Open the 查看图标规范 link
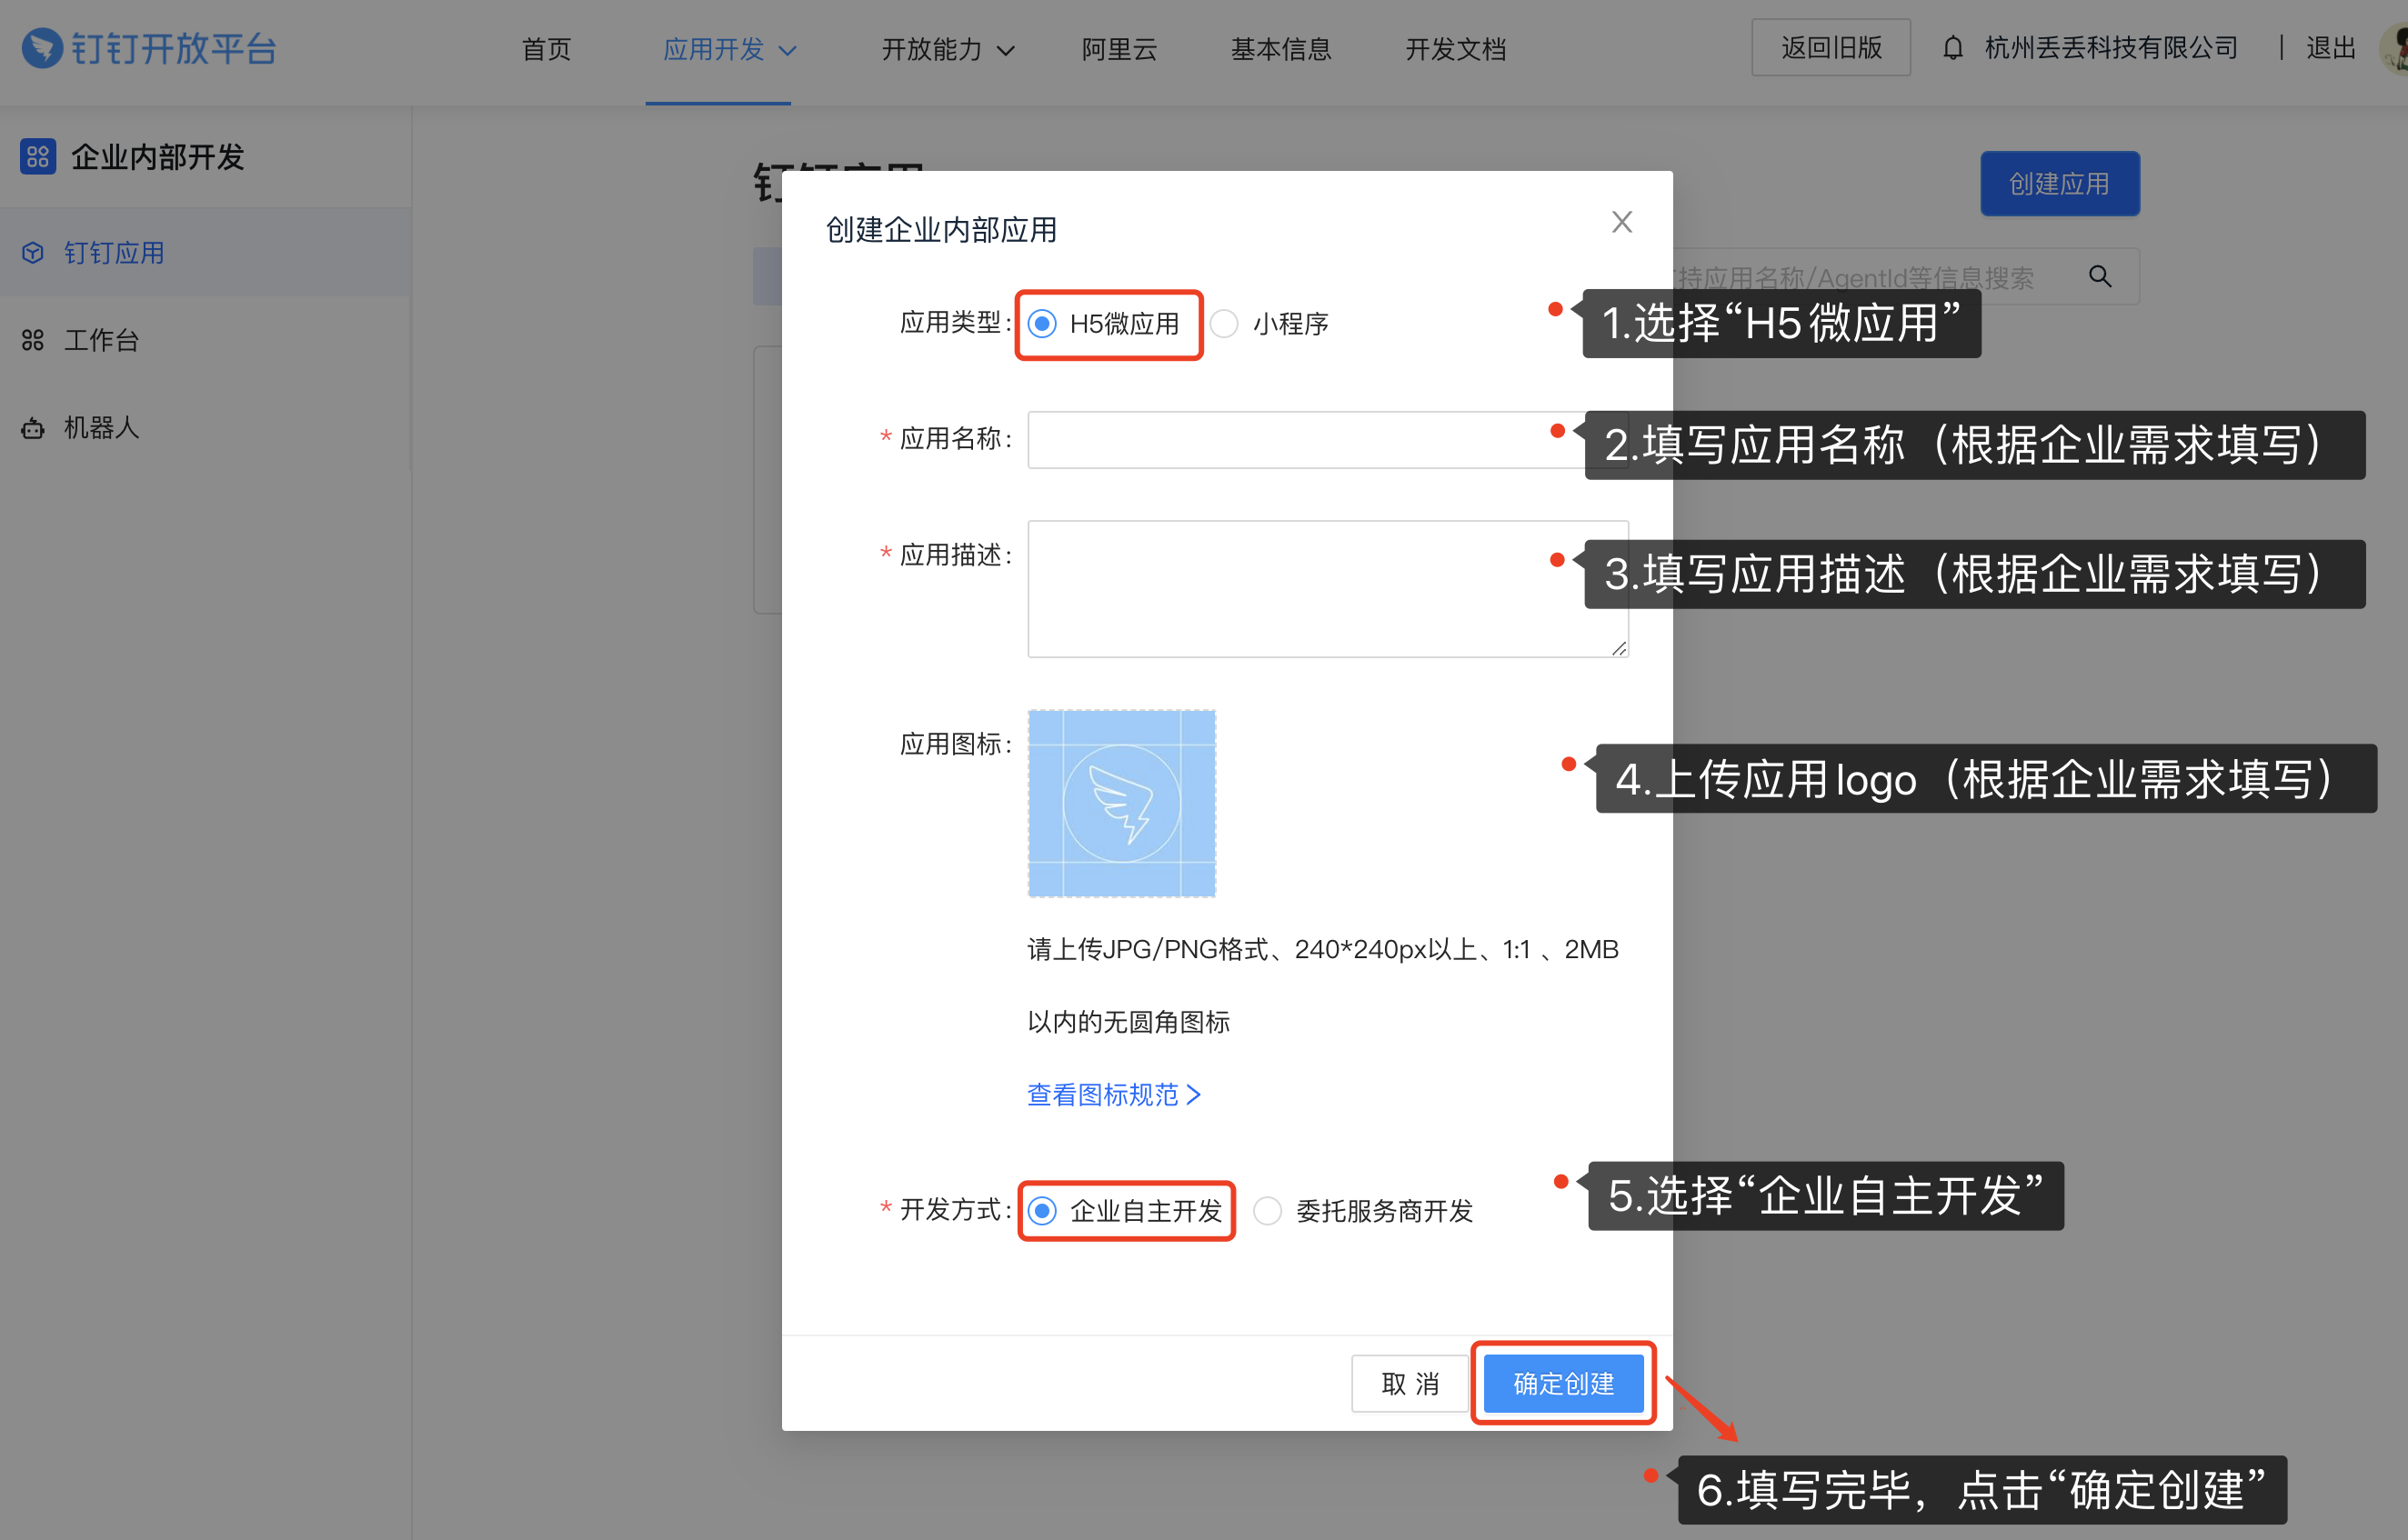This screenshot has width=2408, height=1540. coord(1114,1095)
